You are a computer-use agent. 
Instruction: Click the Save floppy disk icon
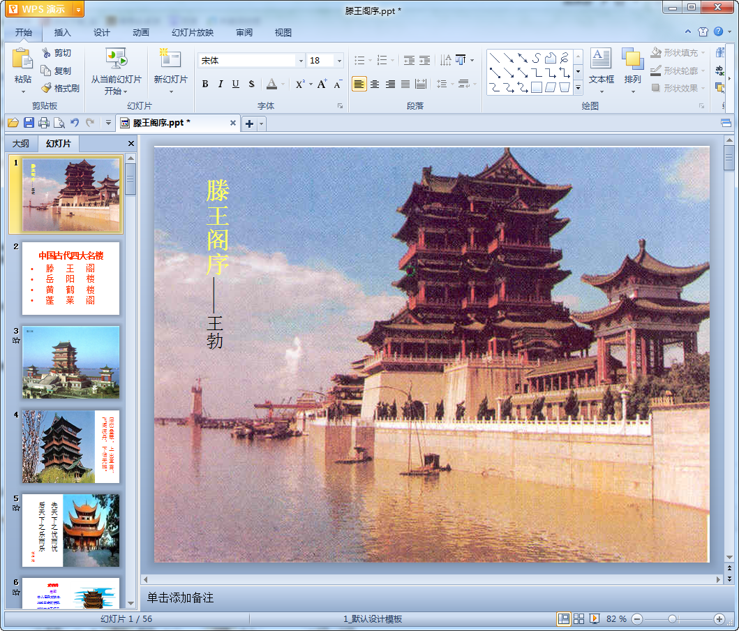[29, 123]
